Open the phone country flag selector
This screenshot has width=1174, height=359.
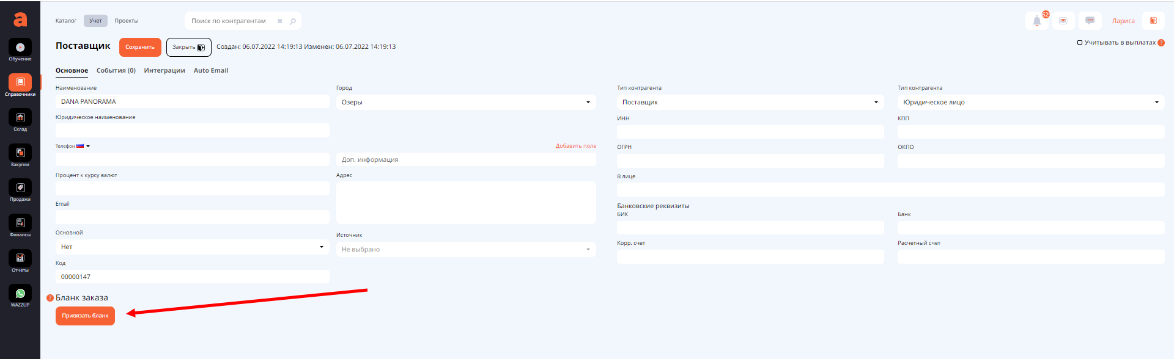pyautogui.click(x=83, y=147)
